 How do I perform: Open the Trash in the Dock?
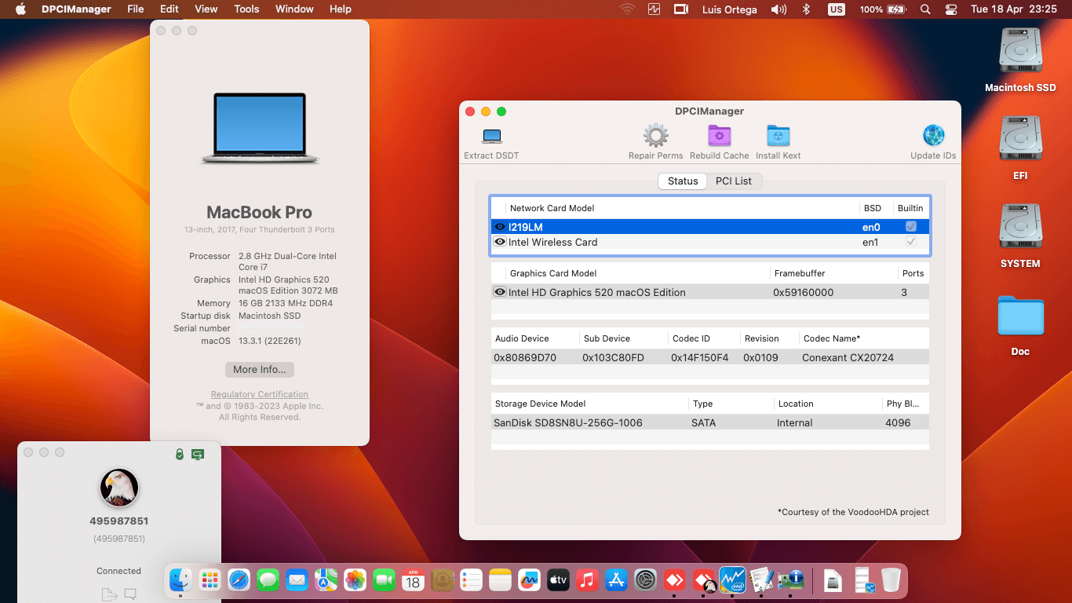891,580
